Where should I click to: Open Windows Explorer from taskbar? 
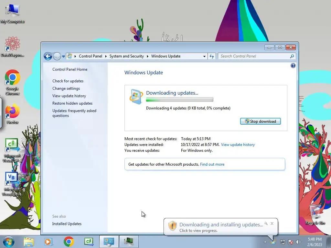coord(29,242)
